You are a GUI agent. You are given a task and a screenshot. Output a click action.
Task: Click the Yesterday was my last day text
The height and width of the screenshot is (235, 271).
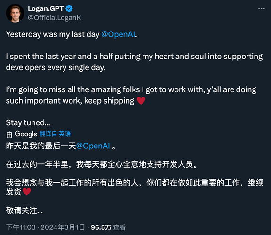(x=53, y=34)
